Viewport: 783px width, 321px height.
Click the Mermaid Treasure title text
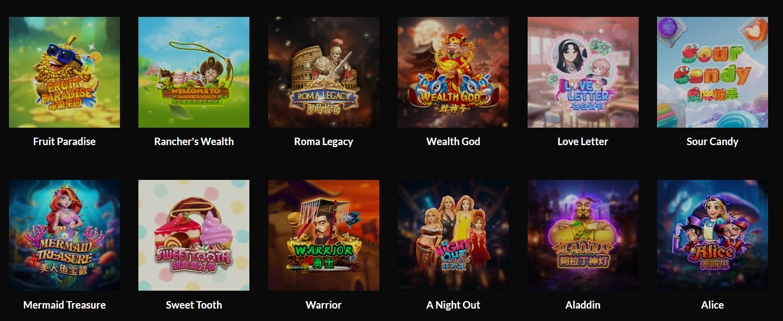(64, 305)
